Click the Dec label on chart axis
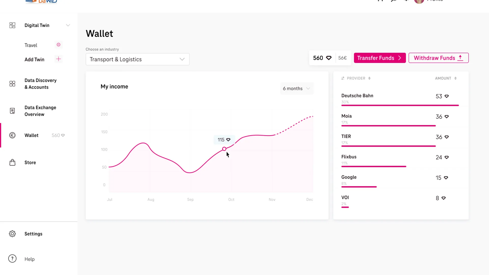This screenshot has width=489, height=275. click(x=310, y=200)
